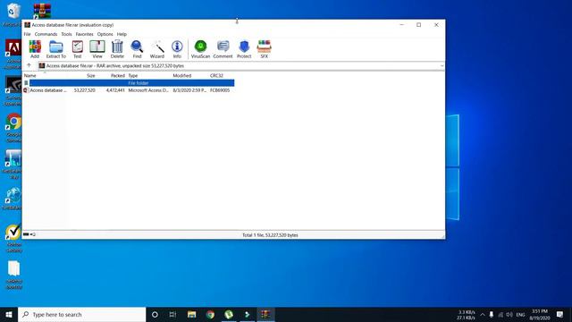Open the Help menu
The width and height of the screenshot is (572, 322).
pyautogui.click(x=122, y=34)
